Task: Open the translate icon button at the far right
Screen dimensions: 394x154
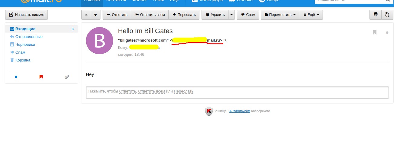Action: (387, 14)
